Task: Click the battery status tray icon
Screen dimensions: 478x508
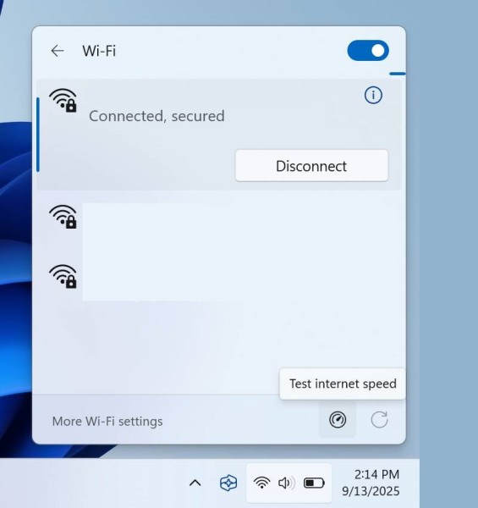Action: [x=314, y=483]
